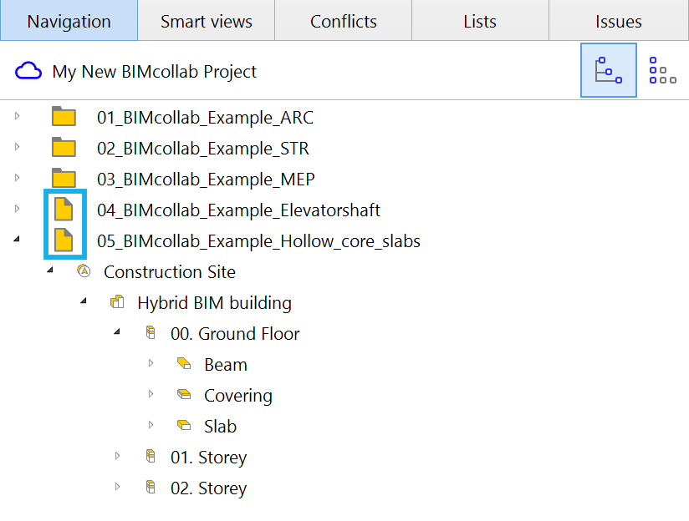The height and width of the screenshot is (521, 689).
Task: Select the Slab label
Action: pyautogui.click(x=221, y=426)
